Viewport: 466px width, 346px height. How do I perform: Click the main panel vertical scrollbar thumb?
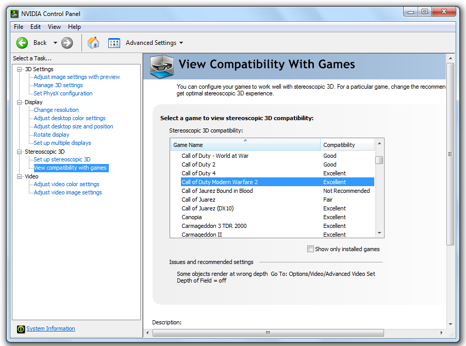tap(450, 154)
